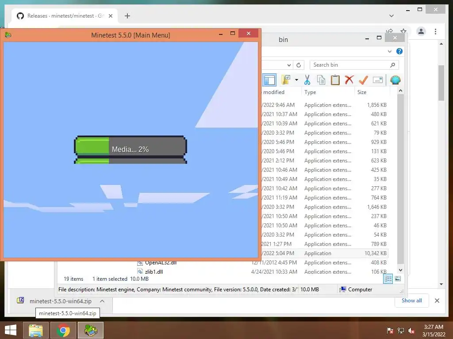The image size is (453, 339).
Task: Open folder options icon in bin toolbar
Action: pyautogui.click(x=286, y=80)
